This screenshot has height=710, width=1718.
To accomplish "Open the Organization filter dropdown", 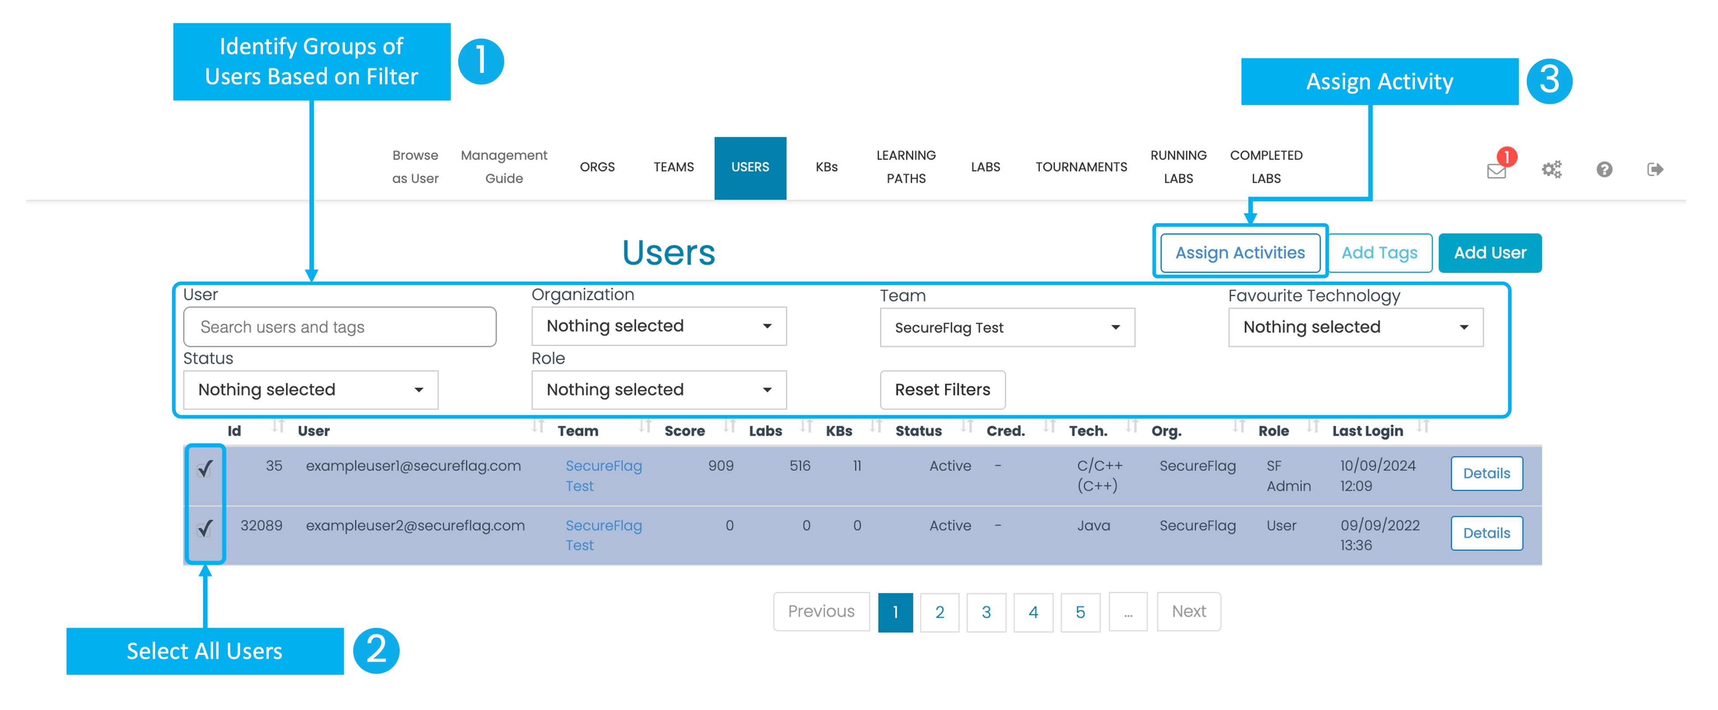I will coord(659,326).
